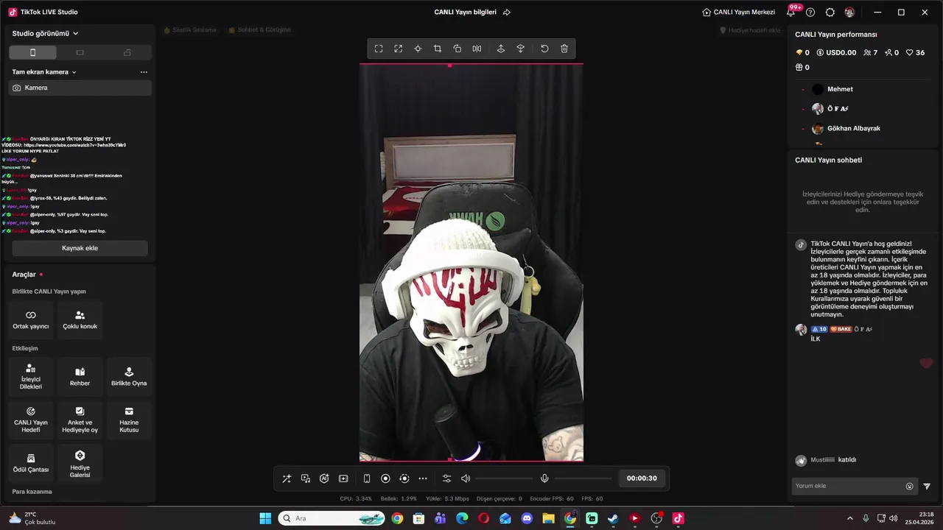Click the share arrow next to CANLI Yayın bilgileri
Image resolution: width=943 pixels, height=530 pixels.
click(x=507, y=13)
